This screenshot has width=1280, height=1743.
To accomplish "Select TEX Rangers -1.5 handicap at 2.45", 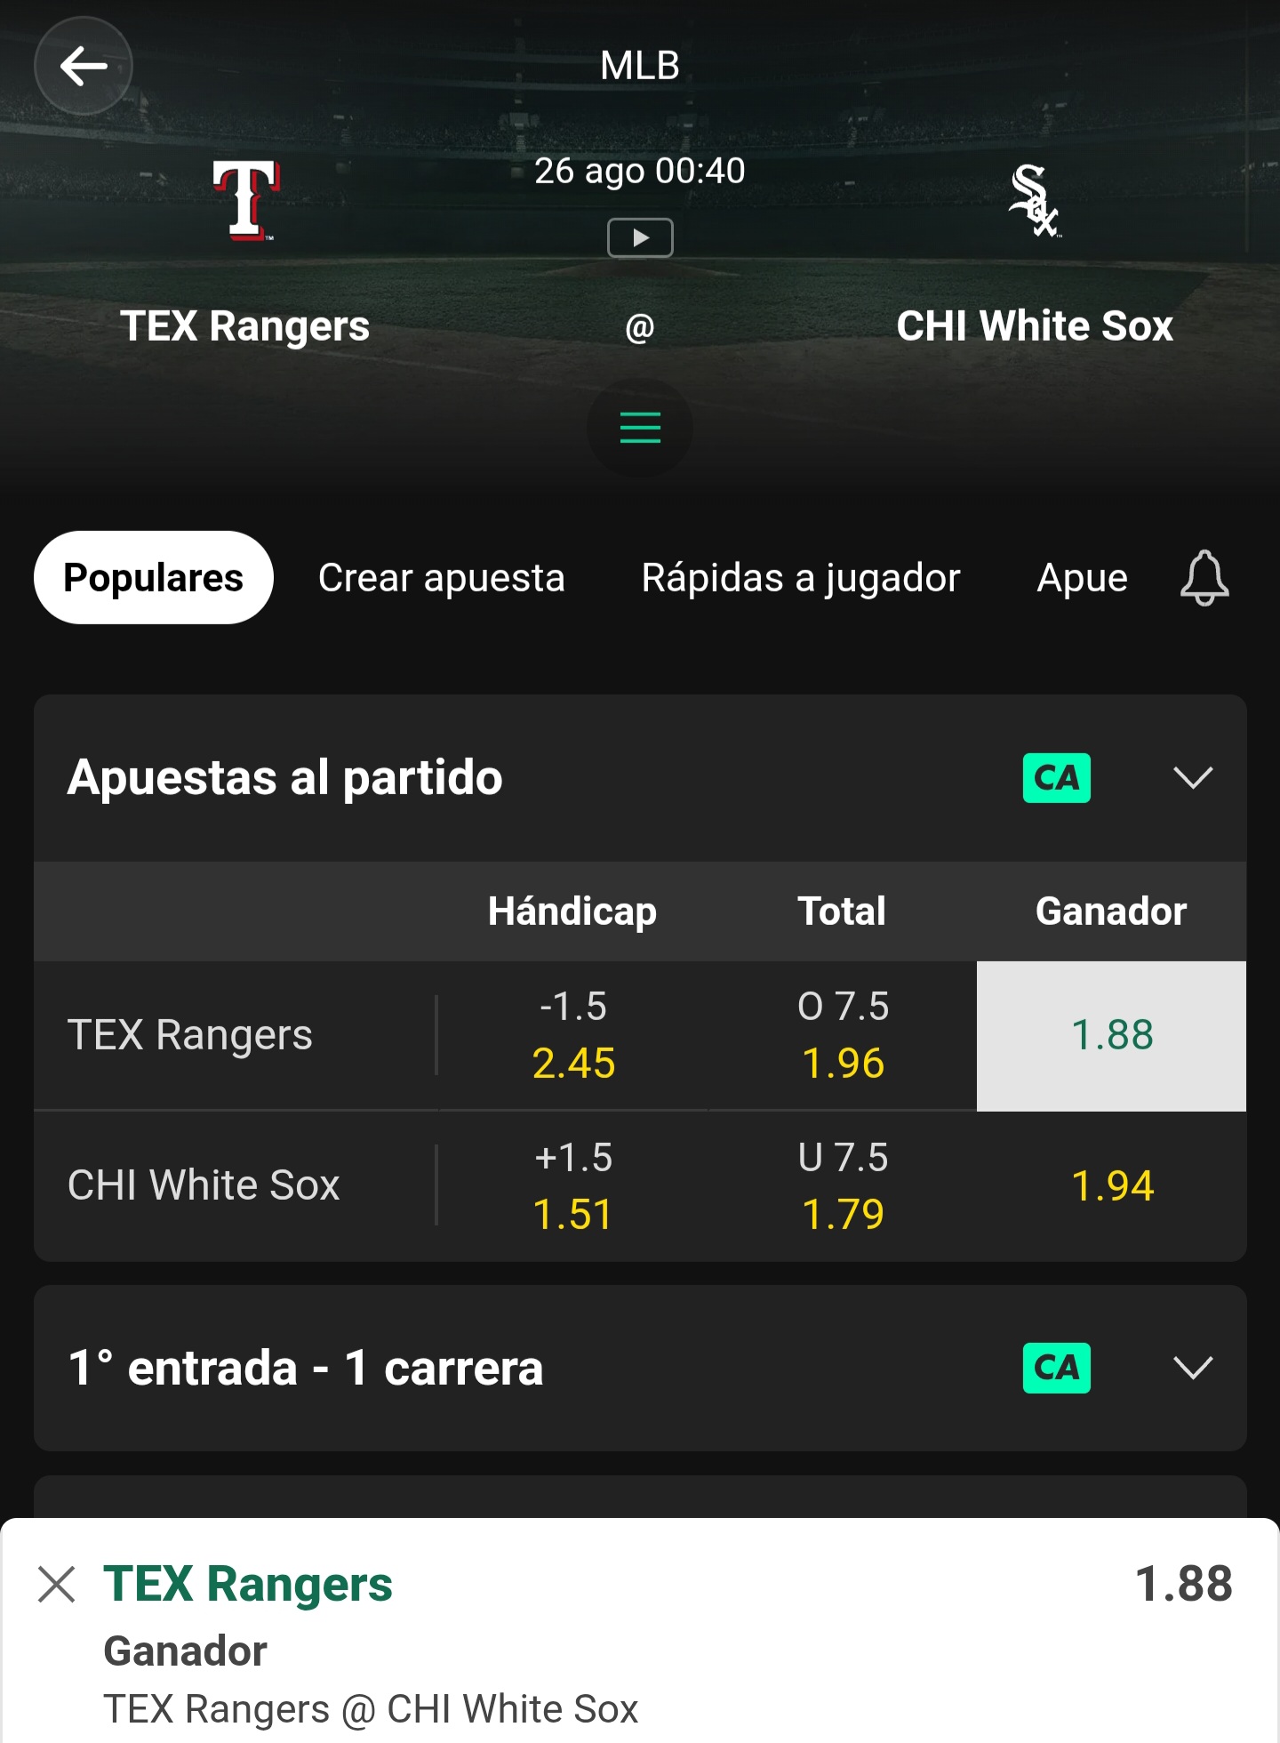I will point(573,1035).
